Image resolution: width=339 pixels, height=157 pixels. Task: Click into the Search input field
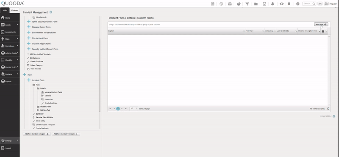pyautogui.click(x=308, y=4)
